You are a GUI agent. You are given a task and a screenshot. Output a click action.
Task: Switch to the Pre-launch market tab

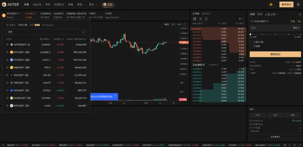48,25
